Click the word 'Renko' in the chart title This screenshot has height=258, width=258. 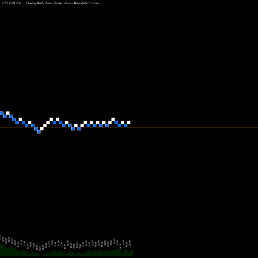[x=58, y=3]
